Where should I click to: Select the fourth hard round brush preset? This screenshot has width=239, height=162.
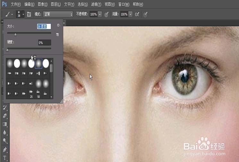31,63
